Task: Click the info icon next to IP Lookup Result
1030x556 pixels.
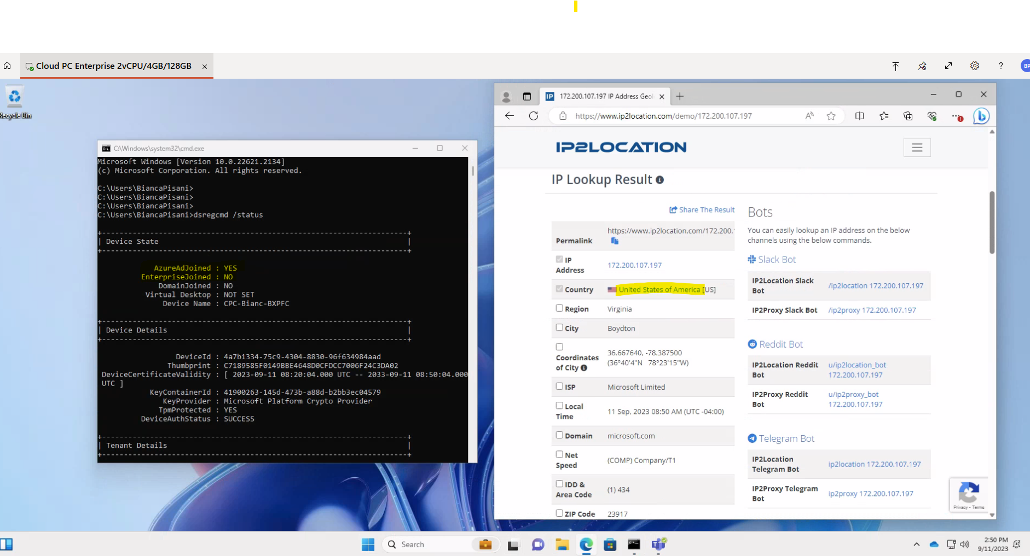Action: (x=660, y=180)
